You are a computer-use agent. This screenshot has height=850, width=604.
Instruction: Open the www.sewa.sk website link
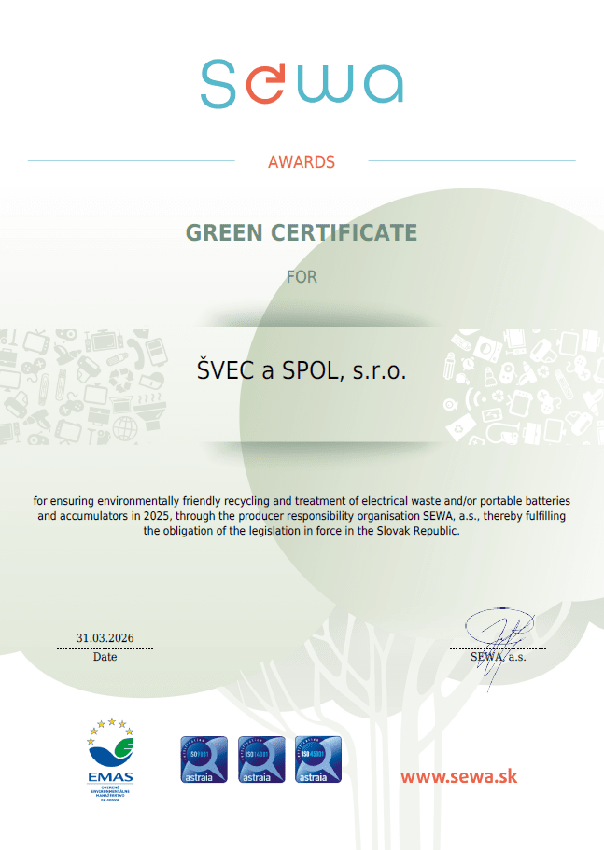(x=458, y=776)
